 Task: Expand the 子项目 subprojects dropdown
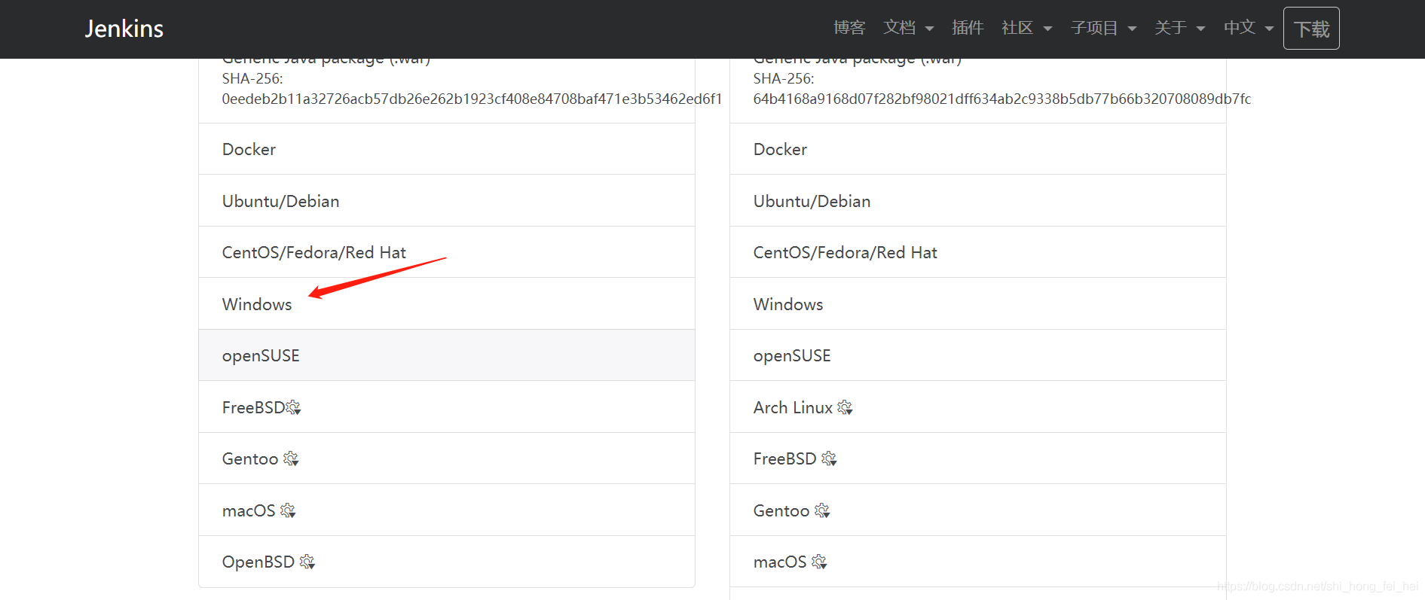pyautogui.click(x=1103, y=28)
